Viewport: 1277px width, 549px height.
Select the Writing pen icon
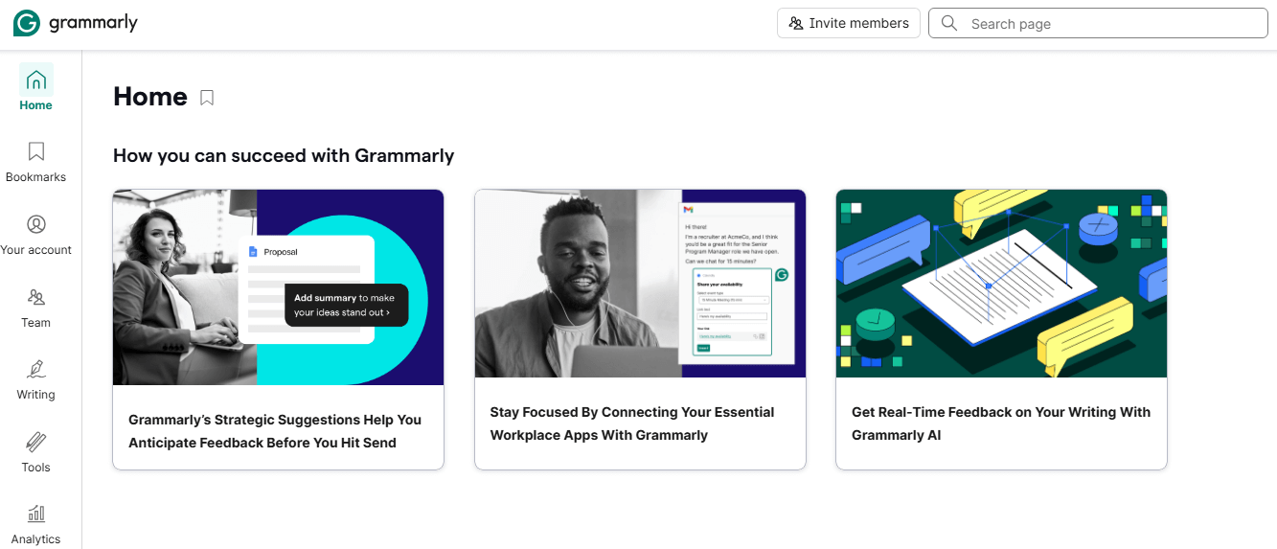(x=36, y=370)
